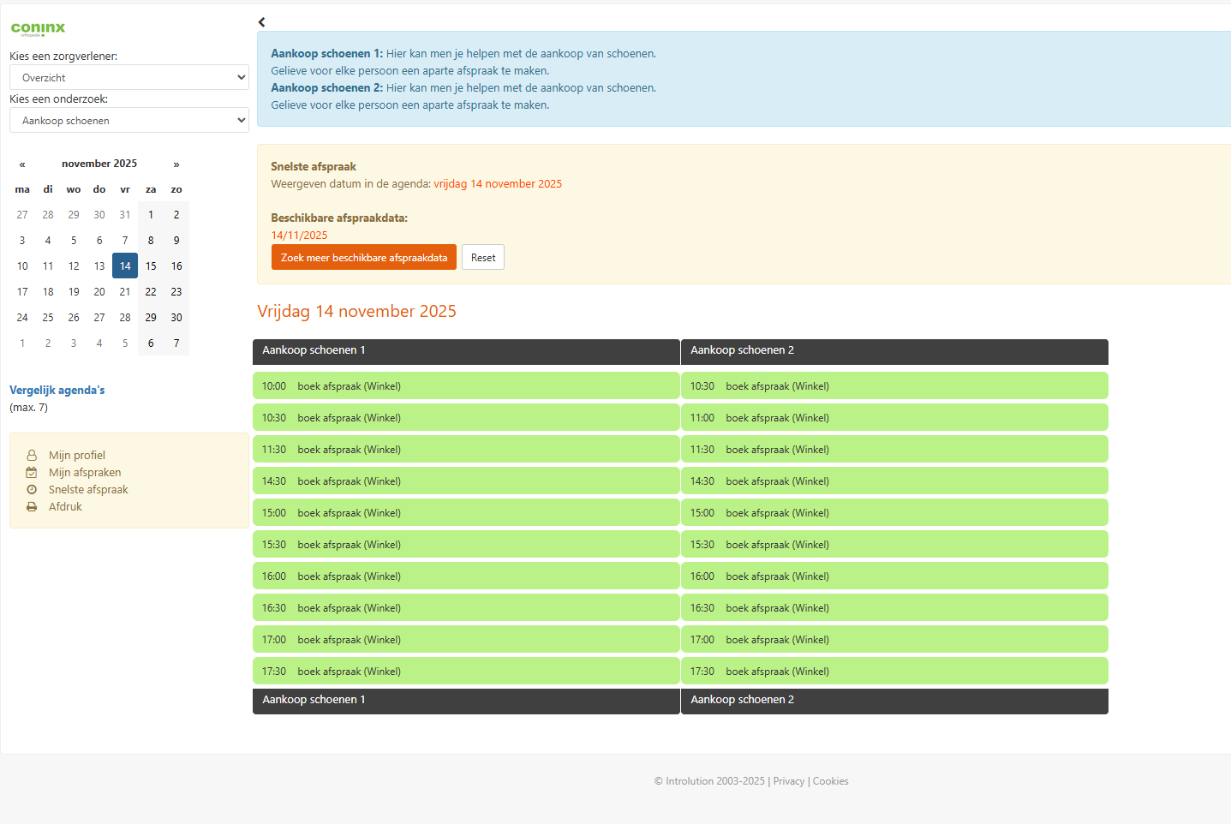Select november 3 in the calendar
The height and width of the screenshot is (824, 1231).
[x=22, y=241]
